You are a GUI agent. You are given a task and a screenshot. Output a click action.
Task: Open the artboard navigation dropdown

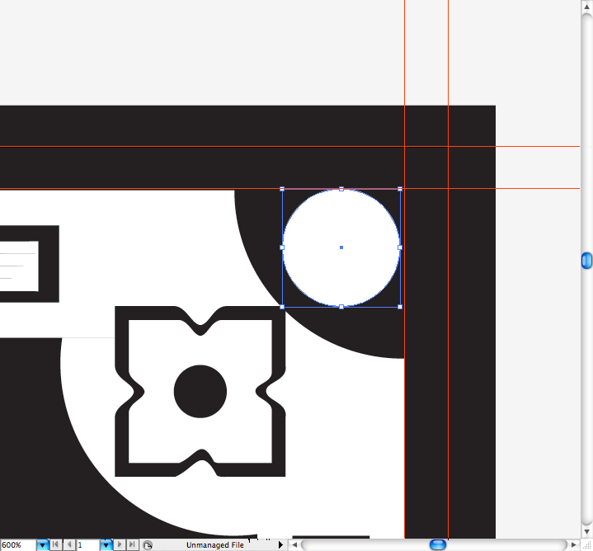pyautogui.click(x=106, y=545)
